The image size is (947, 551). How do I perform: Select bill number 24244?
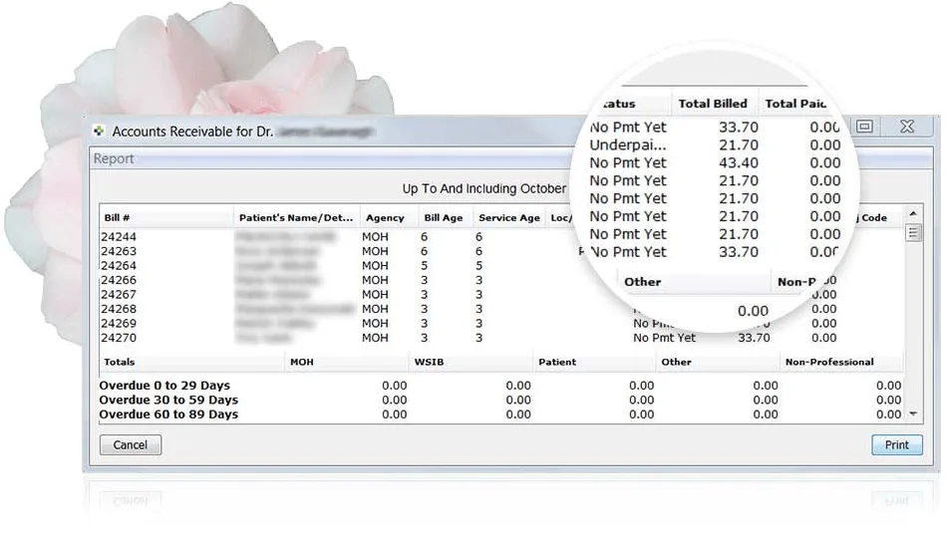coord(119,237)
